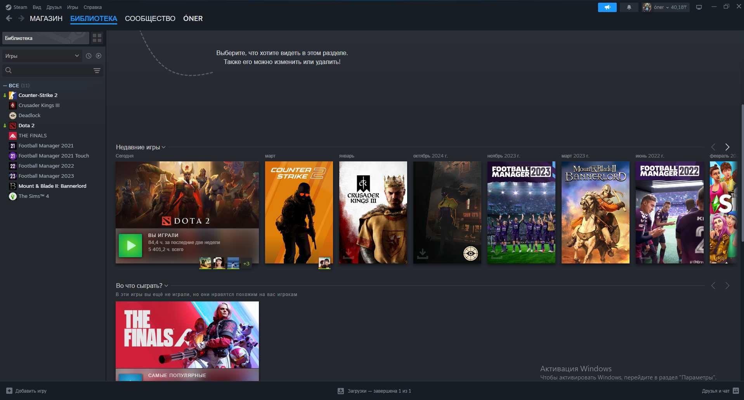Click the library search magnifier icon
Viewport: 744px width, 400px height.
click(x=9, y=70)
